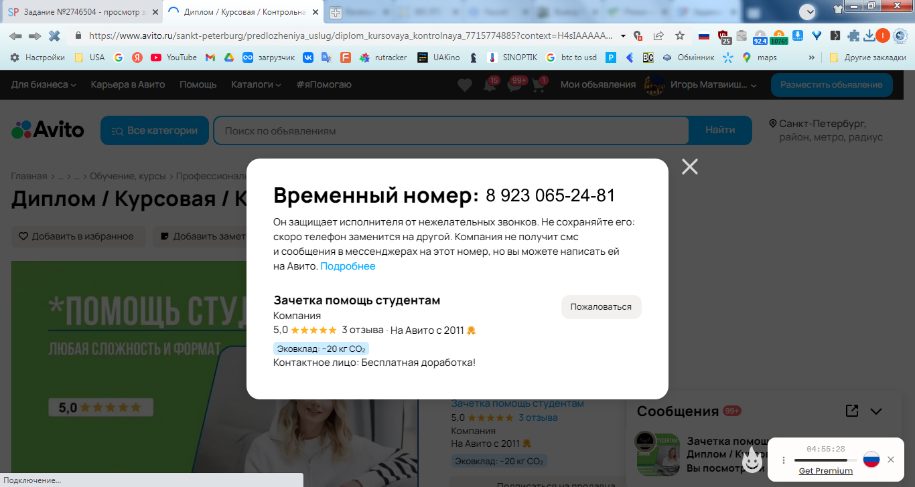This screenshot has width=915, height=487.
Task: Click share page icon in address bar
Action: [658, 36]
